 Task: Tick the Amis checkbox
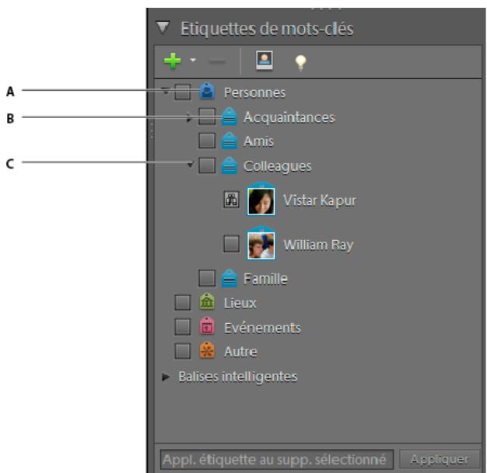pyautogui.click(x=207, y=141)
